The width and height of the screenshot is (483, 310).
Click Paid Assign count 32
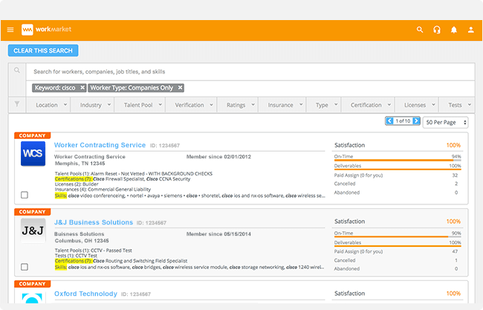(455, 175)
